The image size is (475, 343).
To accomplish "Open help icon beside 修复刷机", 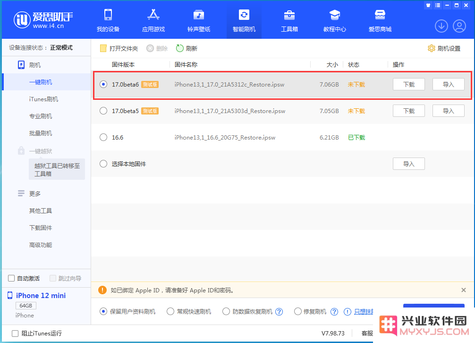I will (x=334, y=312).
